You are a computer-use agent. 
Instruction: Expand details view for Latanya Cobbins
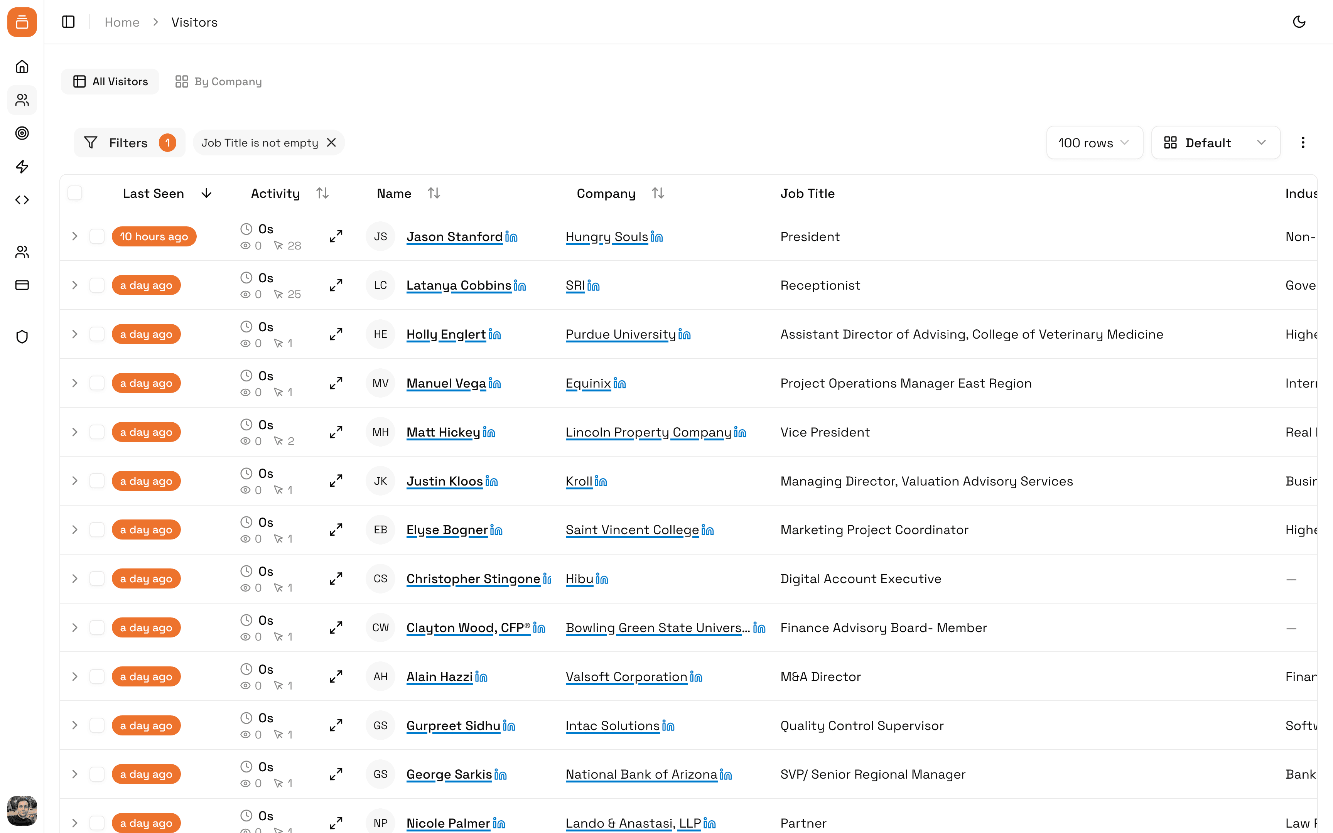[x=336, y=285]
